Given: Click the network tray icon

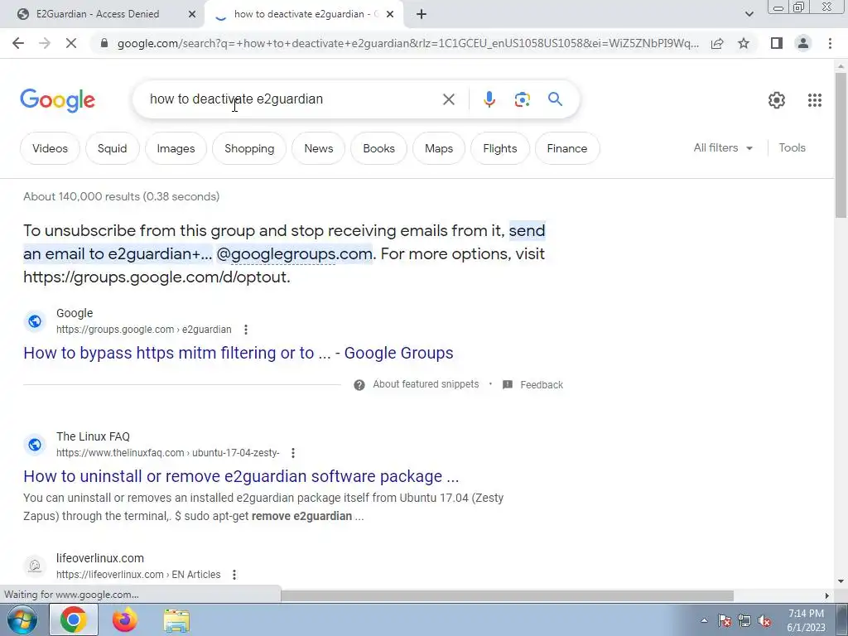Looking at the screenshot, I should [744, 621].
